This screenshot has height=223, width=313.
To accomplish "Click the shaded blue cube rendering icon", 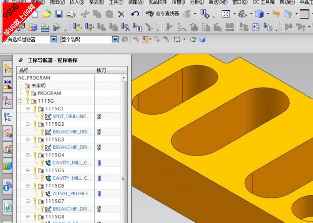I will click(x=259, y=14).
